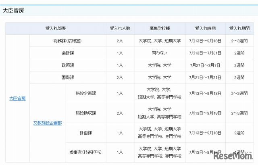Click the 受入れ時期 column header

coord(205,28)
